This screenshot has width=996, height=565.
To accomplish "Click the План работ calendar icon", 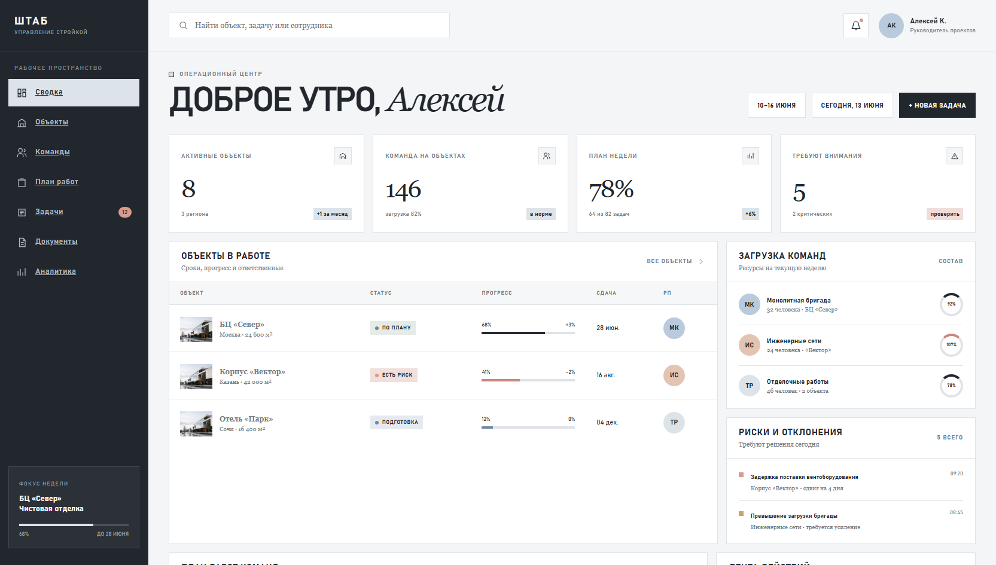I will pos(22,182).
